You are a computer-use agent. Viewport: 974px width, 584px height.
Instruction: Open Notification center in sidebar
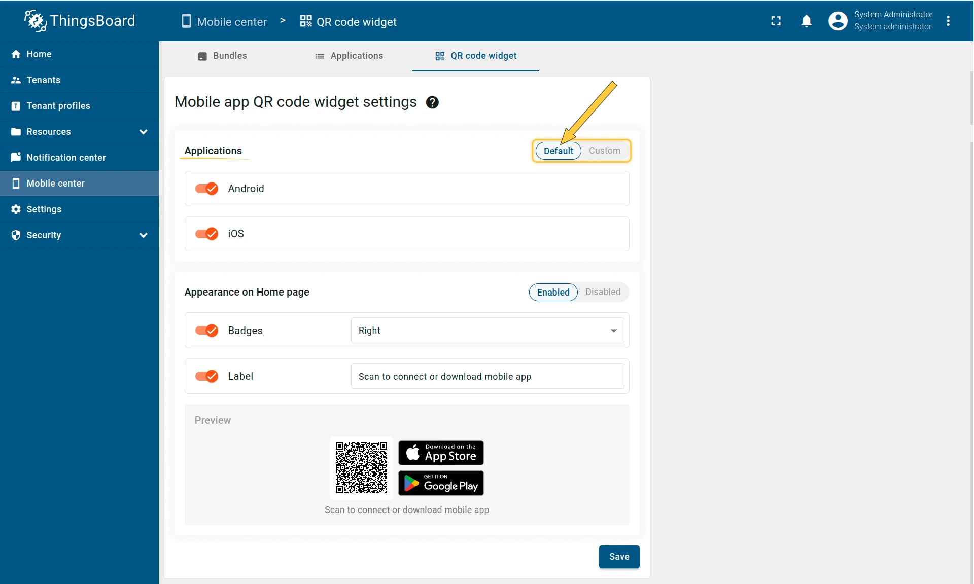(x=79, y=158)
